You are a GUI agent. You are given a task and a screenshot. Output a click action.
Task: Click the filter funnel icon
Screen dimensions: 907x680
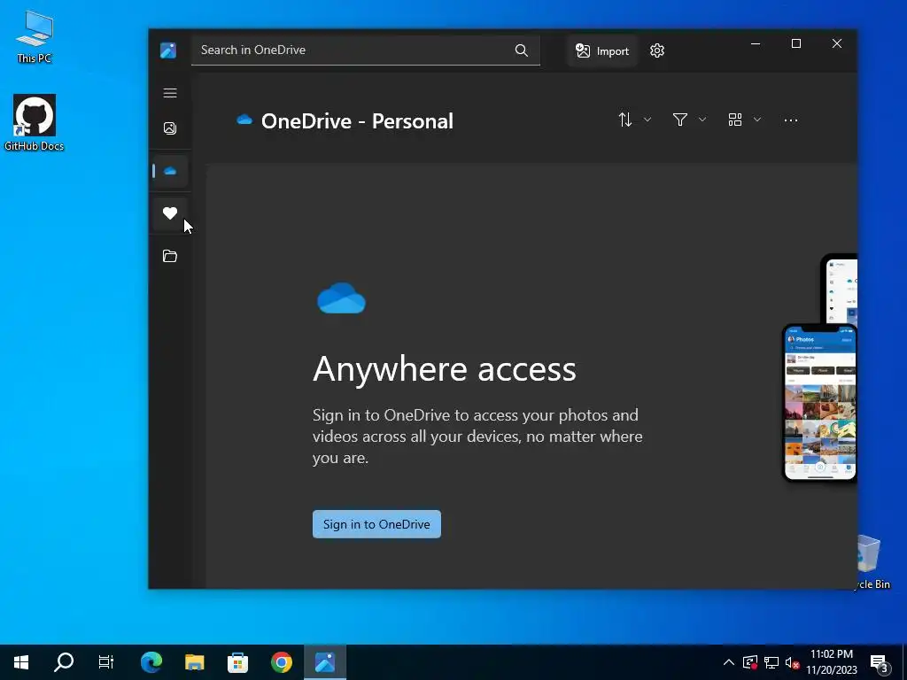[x=680, y=120]
